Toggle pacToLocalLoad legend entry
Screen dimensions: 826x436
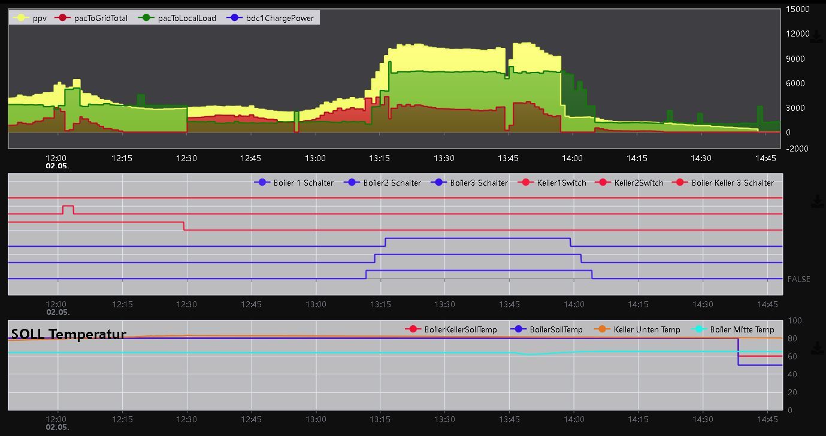pos(177,18)
